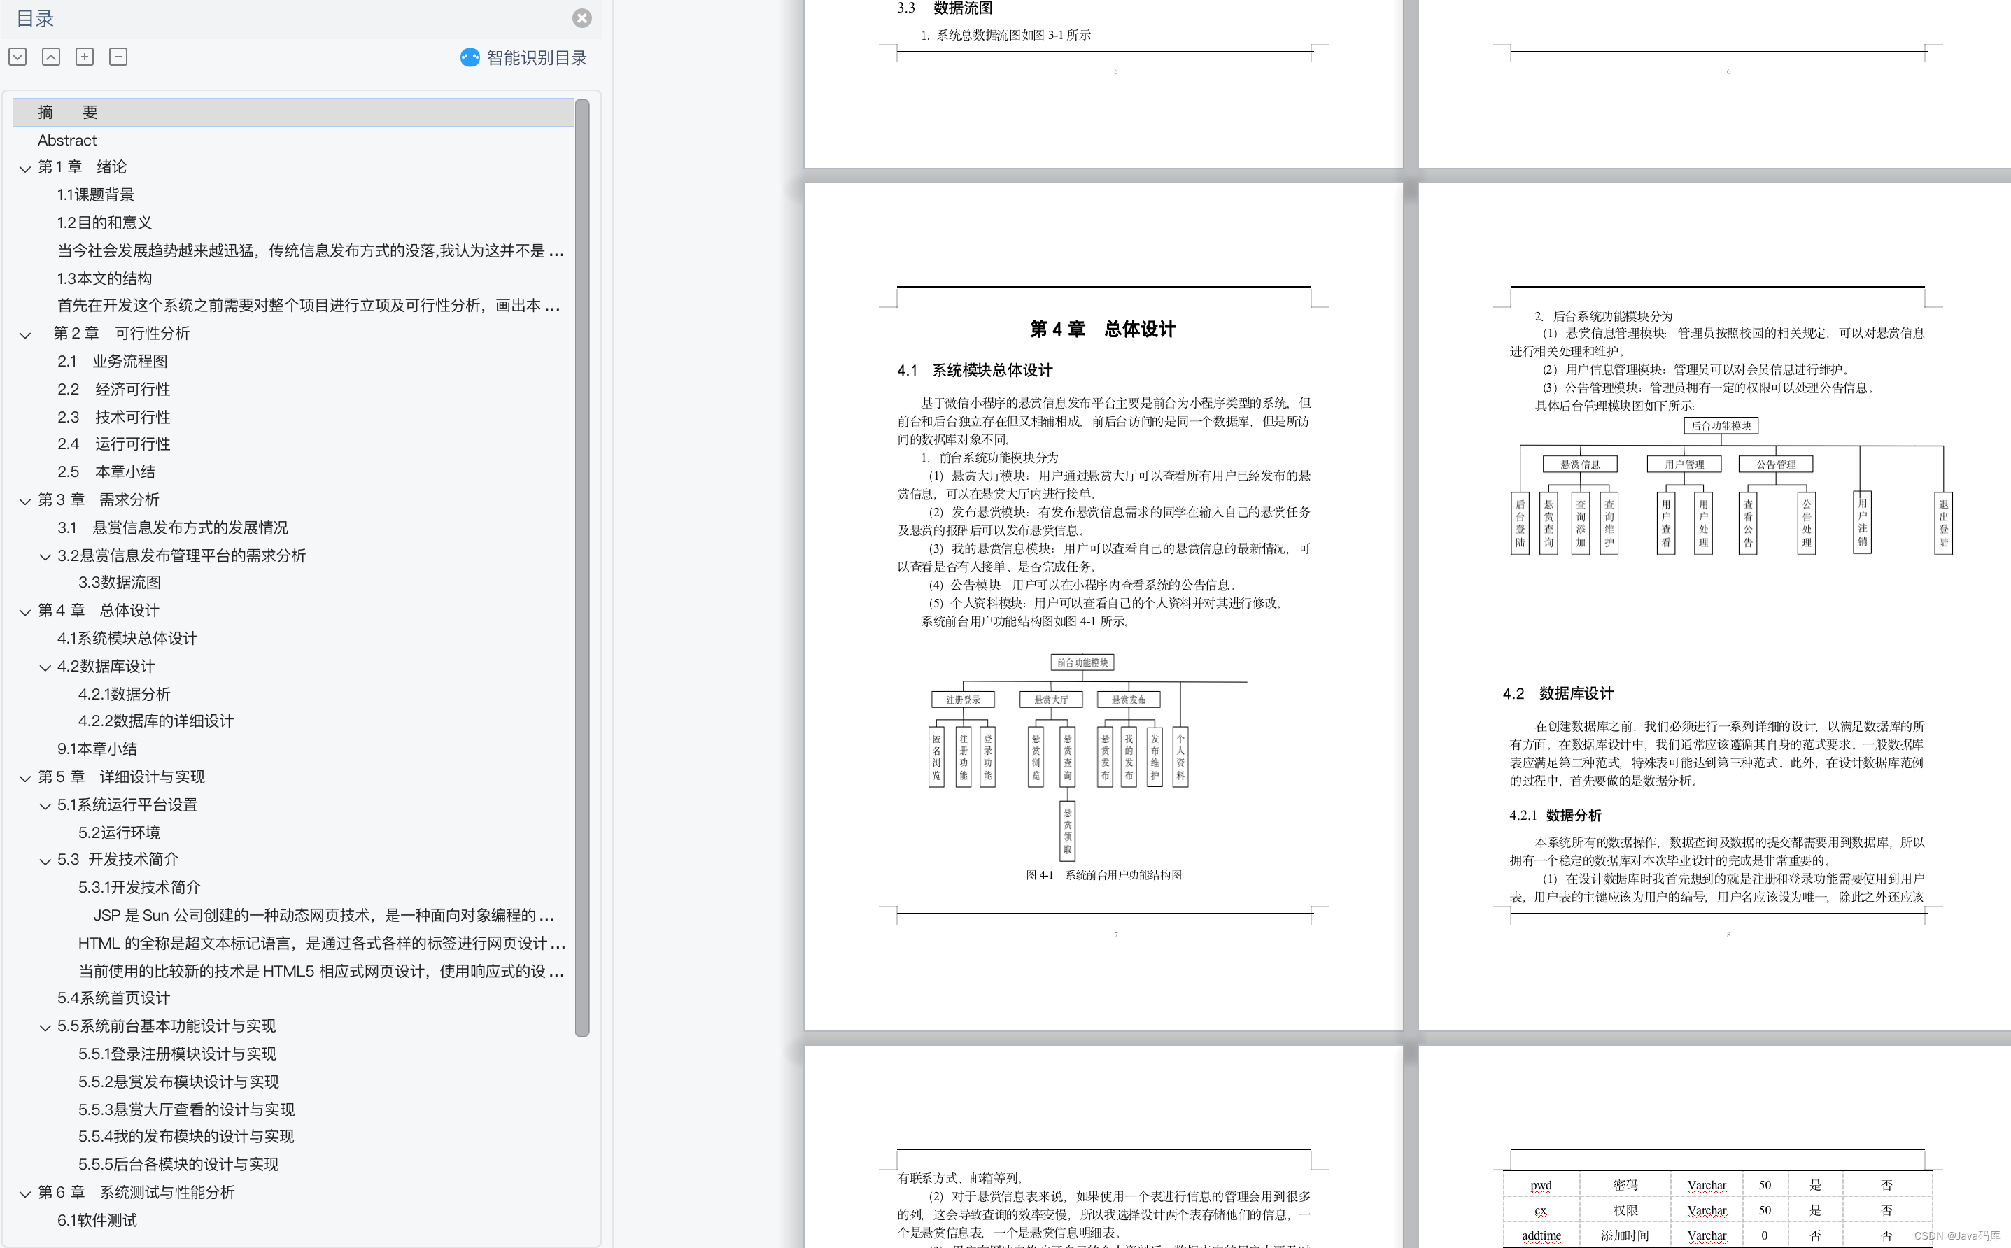
Task: Click the collapse-up arrow icon in outline toolbar
Action: (51, 56)
